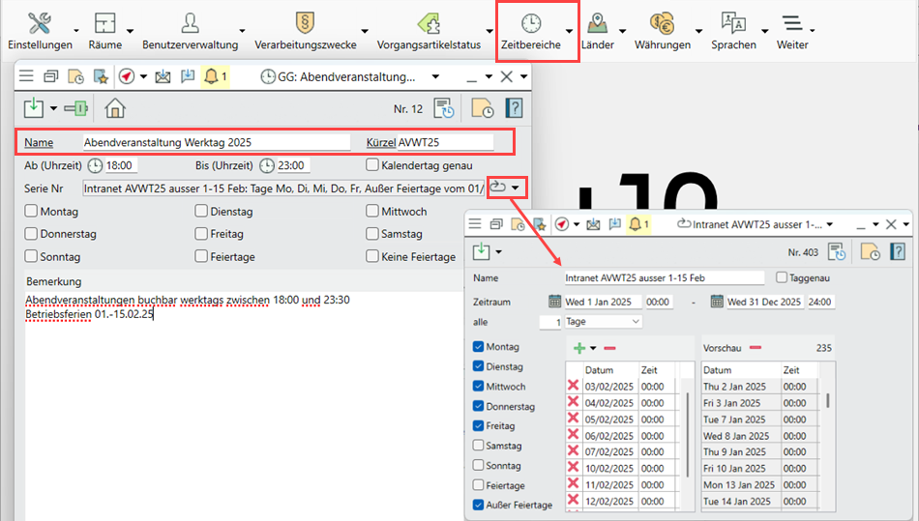The width and height of the screenshot is (919, 521).
Task: Open the Benutzerverwaltung menu
Action: coord(190,30)
